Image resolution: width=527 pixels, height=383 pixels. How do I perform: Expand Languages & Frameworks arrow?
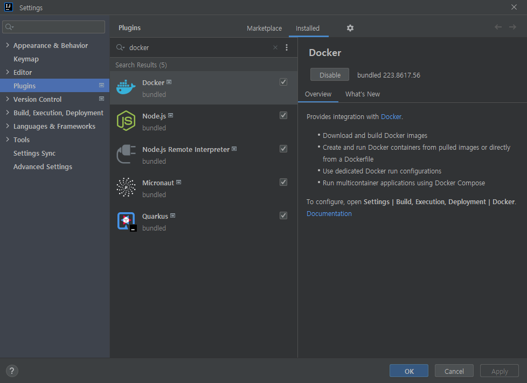click(x=8, y=126)
